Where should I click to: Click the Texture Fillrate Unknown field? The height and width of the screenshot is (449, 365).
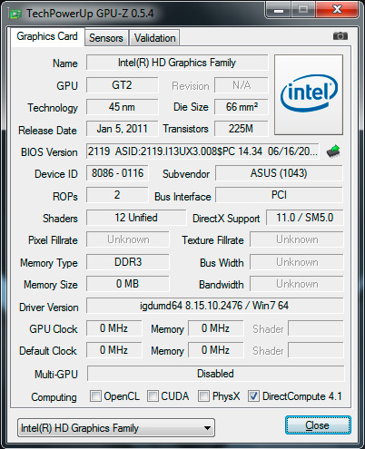(297, 239)
